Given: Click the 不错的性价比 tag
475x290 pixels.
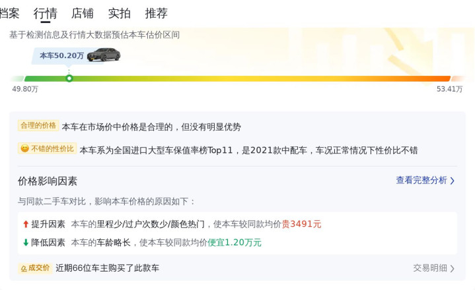Looking at the screenshot, I should tap(48, 148).
